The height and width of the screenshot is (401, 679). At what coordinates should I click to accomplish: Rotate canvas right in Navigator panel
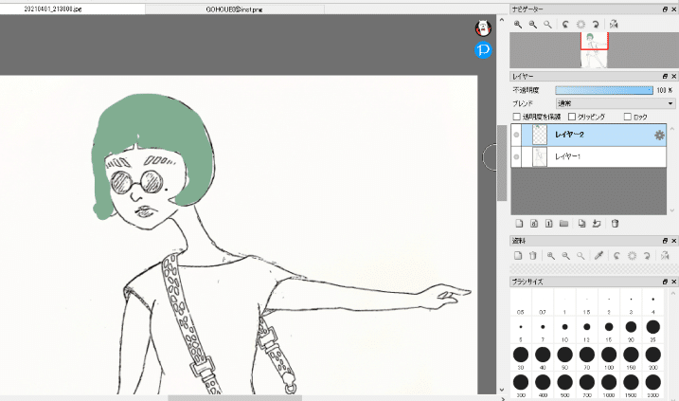click(596, 25)
